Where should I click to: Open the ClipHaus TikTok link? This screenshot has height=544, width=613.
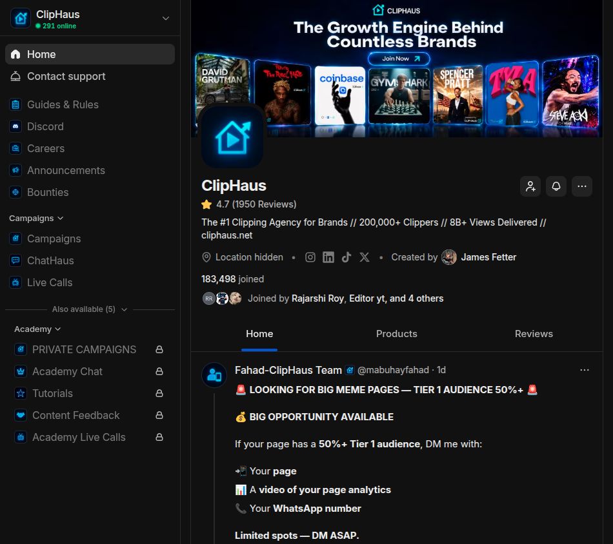[347, 257]
